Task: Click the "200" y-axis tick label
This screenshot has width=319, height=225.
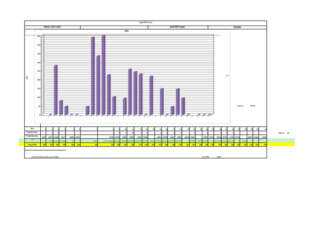Action: click(39, 80)
